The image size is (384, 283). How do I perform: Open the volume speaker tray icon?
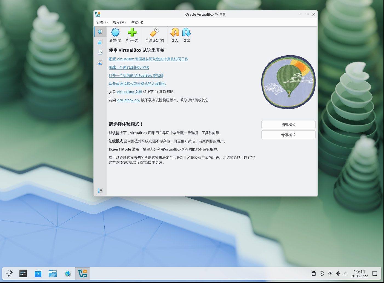click(338, 273)
